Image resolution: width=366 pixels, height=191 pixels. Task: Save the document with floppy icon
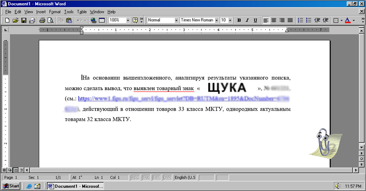click(23, 20)
